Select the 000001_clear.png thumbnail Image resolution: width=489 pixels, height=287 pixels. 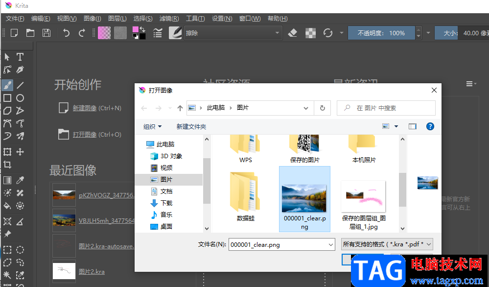(x=304, y=199)
